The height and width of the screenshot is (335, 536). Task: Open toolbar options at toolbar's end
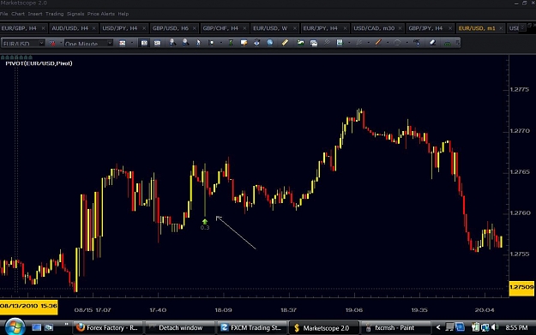457,43
